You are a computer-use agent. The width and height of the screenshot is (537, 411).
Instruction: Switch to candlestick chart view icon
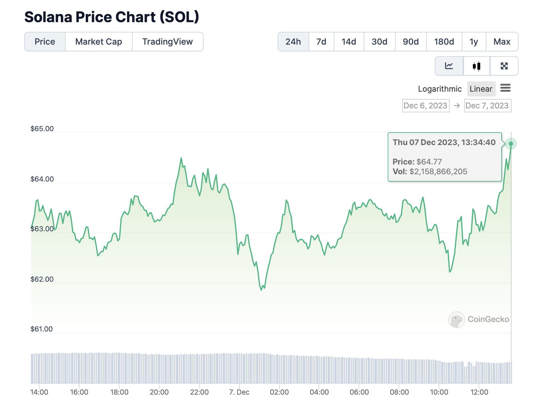coord(476,66)
